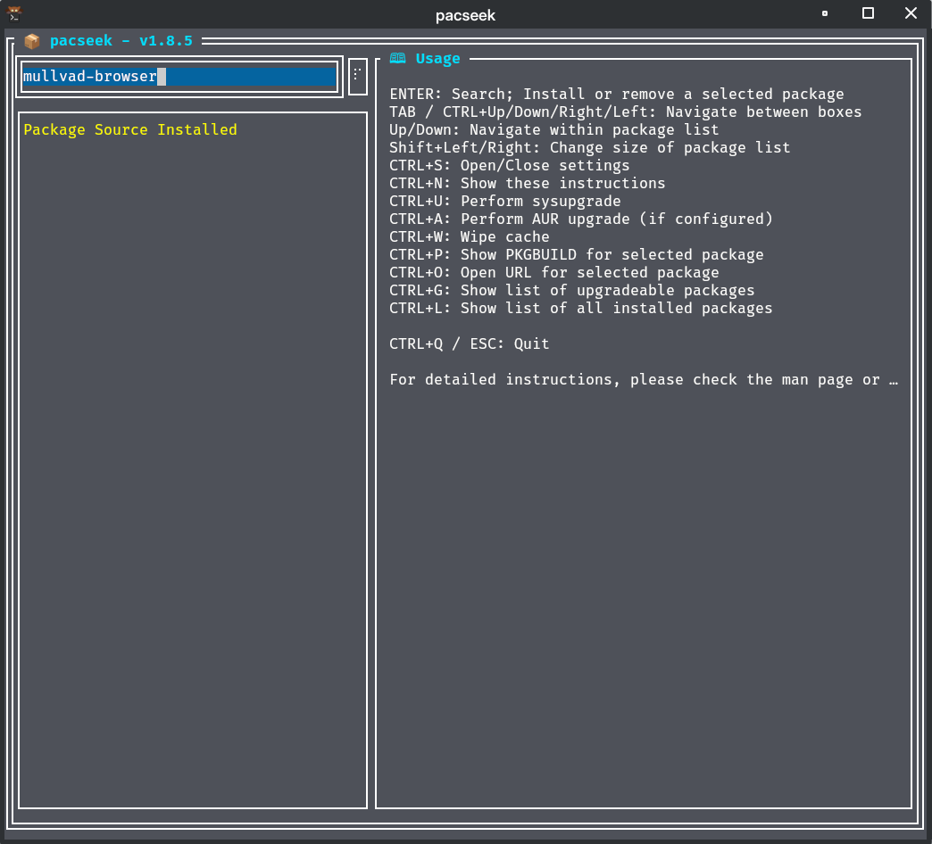Screen dimensions: 932x844
Task: Click the 'CTRL+S: Open/Close settings' line
Action: 510,165
